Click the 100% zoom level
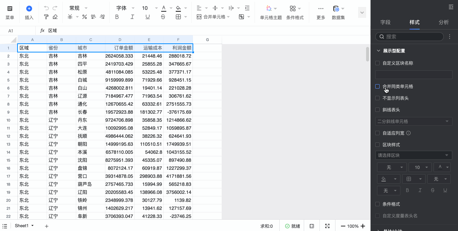This screenshot has height=231, width=458. click(x=353, y=226)
